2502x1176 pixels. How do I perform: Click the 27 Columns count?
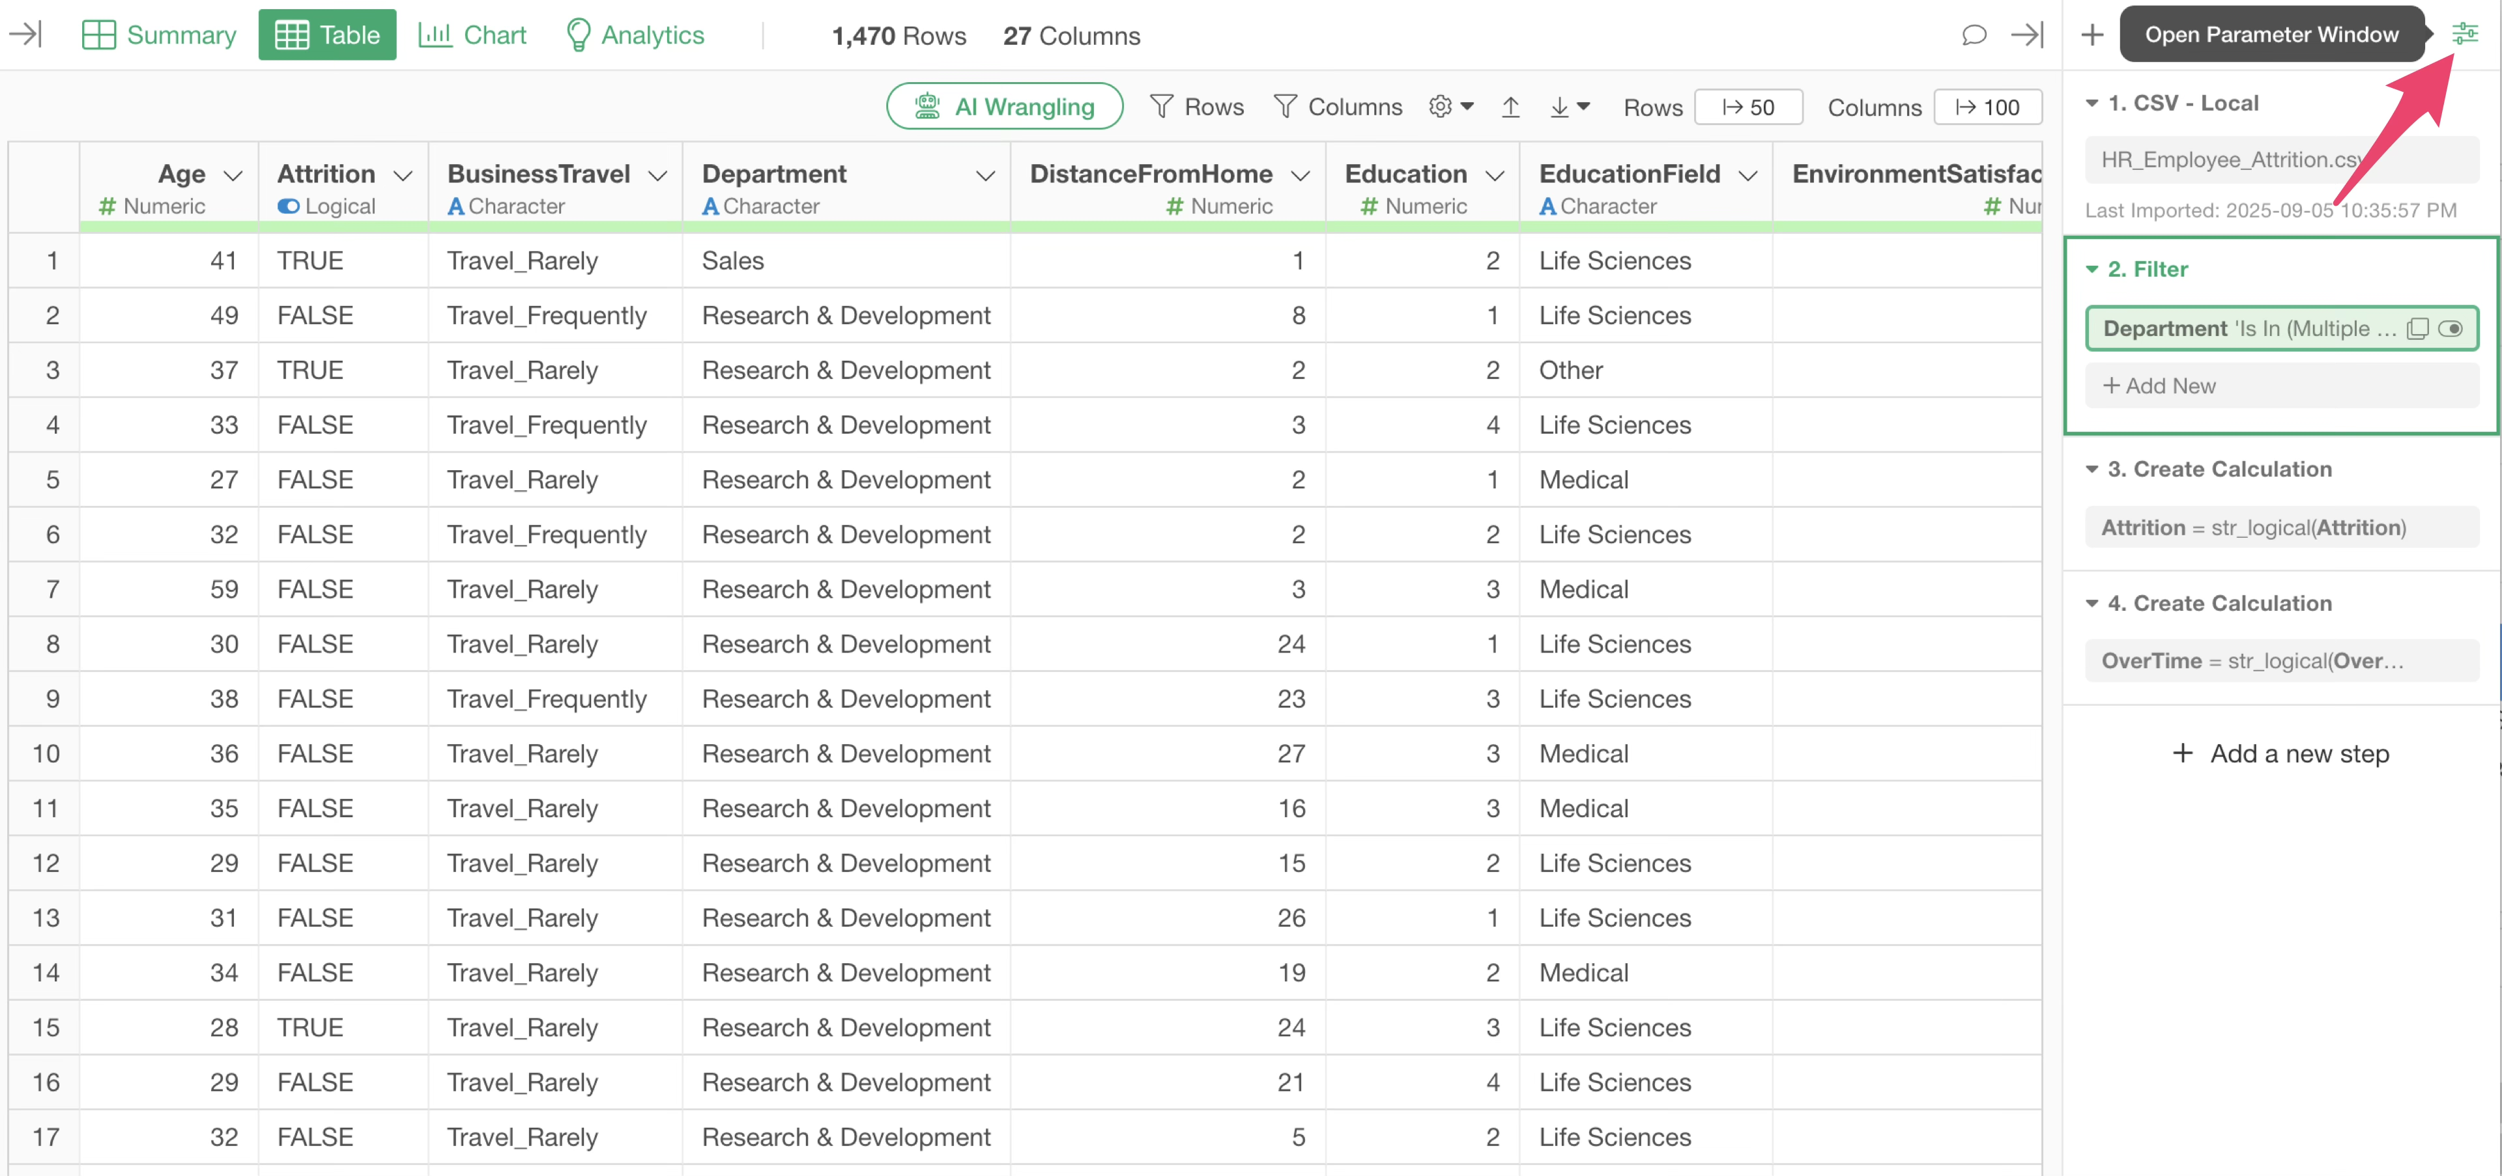(1071, 36)
